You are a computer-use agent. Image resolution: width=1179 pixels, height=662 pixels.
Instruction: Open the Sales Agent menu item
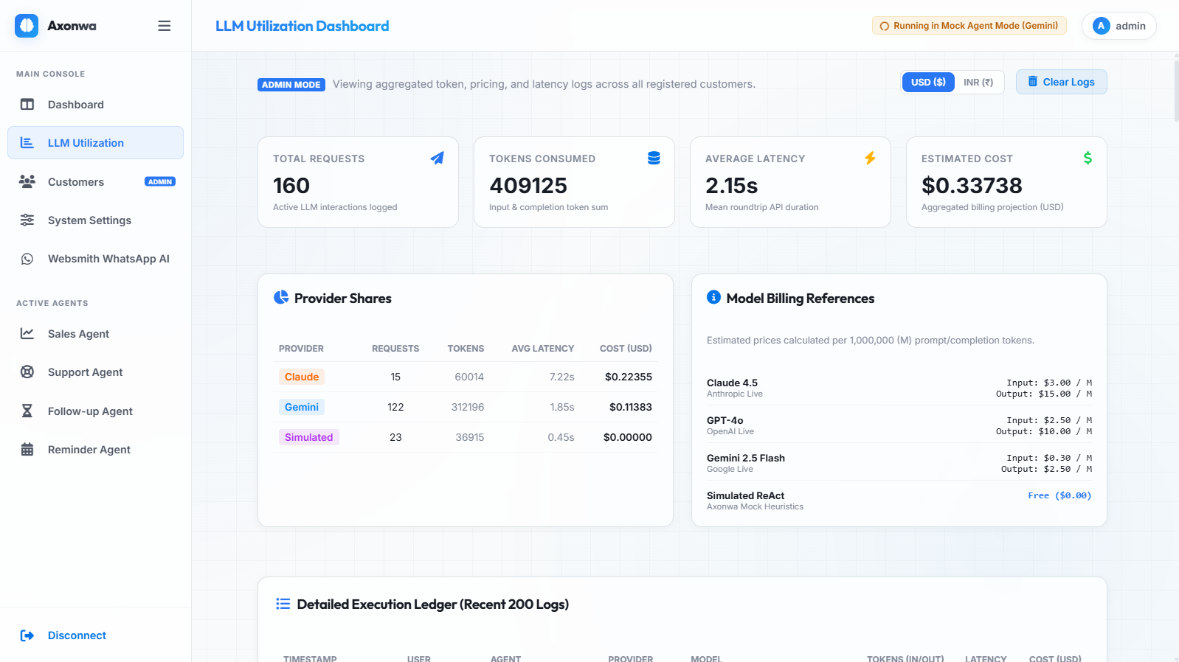(96, 334)
